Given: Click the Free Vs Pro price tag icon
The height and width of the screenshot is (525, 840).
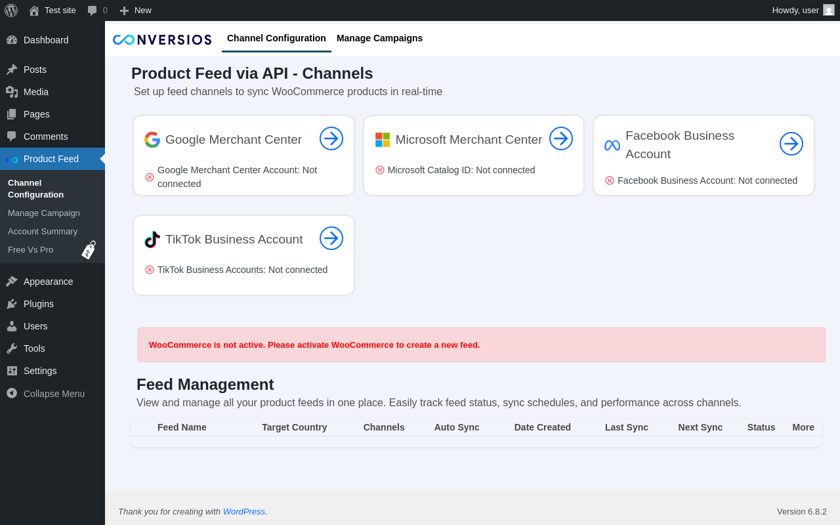Looking at the screenshot, I should point(89,250).
